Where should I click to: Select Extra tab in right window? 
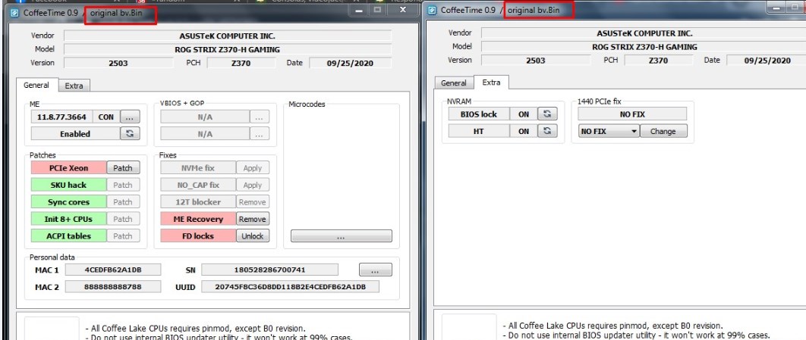tap(491, 82)
